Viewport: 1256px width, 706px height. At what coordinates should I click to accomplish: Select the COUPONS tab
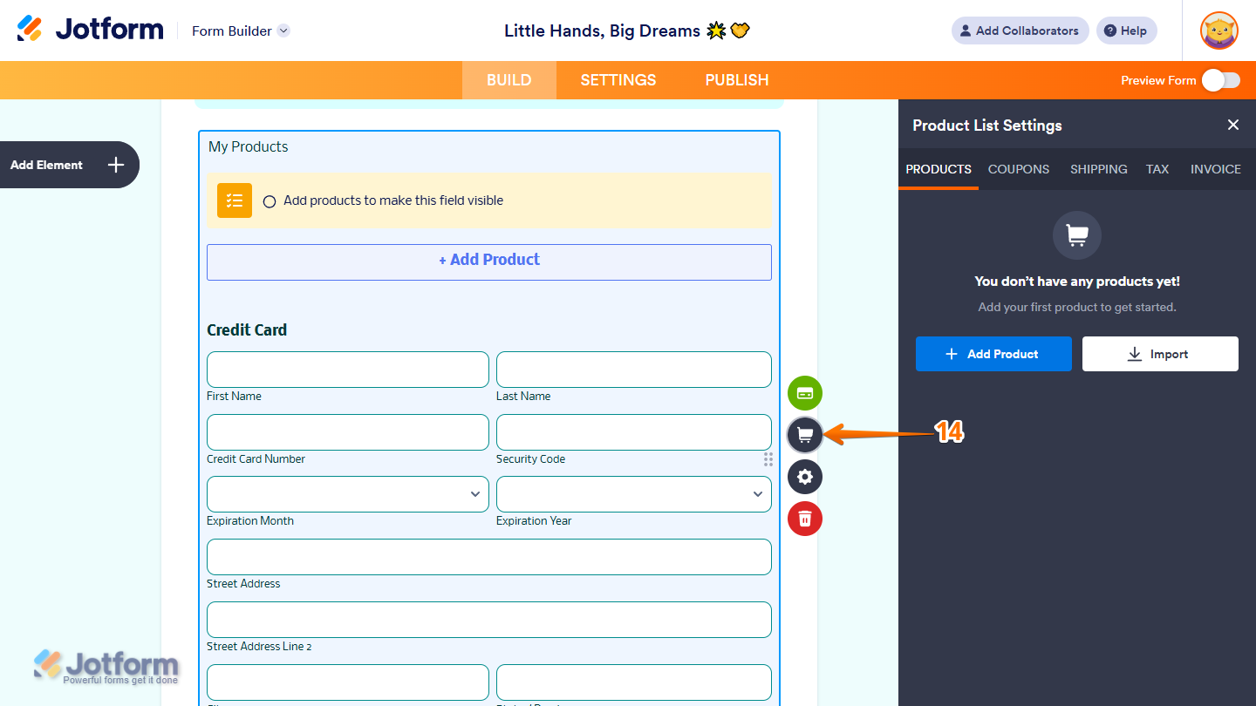[x=1019, y=169]
